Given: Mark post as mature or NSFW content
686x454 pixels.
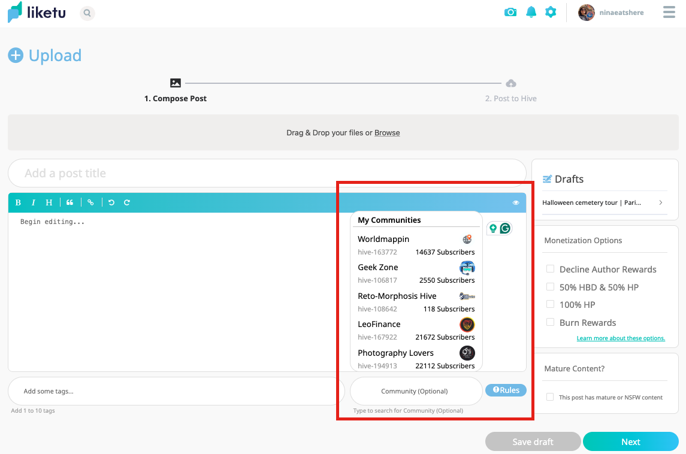Looking at the screenshot, I should (x=551, y=397).
